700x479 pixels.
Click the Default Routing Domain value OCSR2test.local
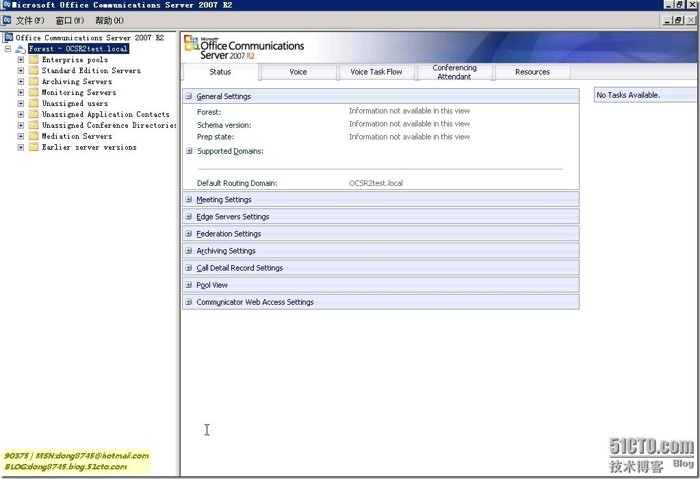376,183
